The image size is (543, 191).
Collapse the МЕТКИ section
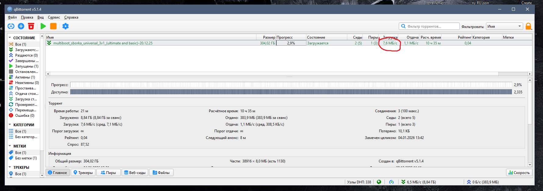point(10,146)
